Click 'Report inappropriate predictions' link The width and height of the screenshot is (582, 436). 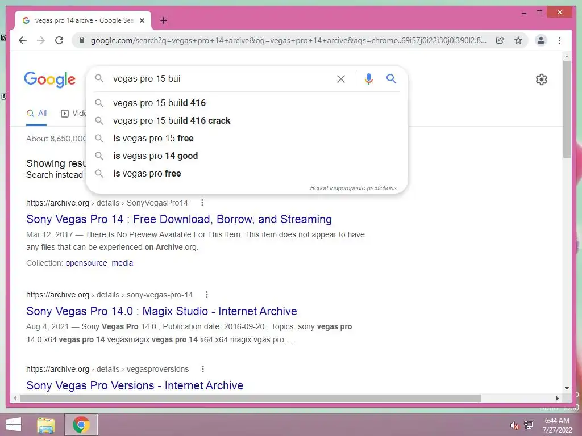click(x=353, y=188)
